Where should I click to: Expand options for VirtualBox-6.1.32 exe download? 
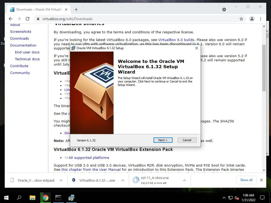pyautogui.click(x=123, y=180)
